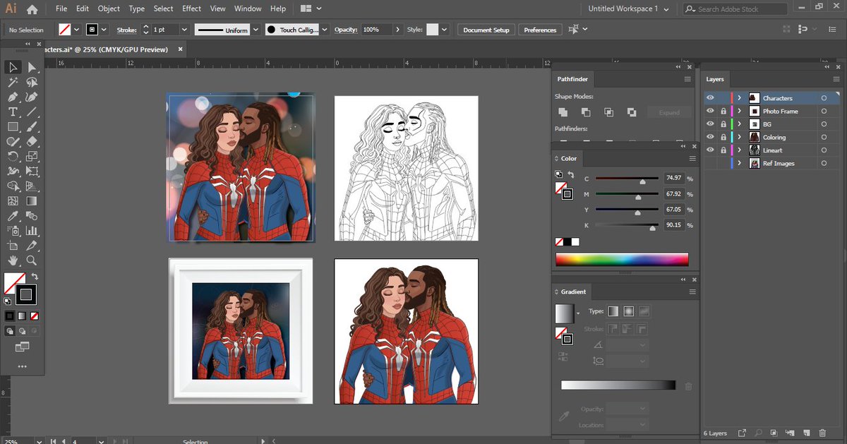Click the Document Setup button
This screenshot has width=847, height=444.
coord(486,30)
